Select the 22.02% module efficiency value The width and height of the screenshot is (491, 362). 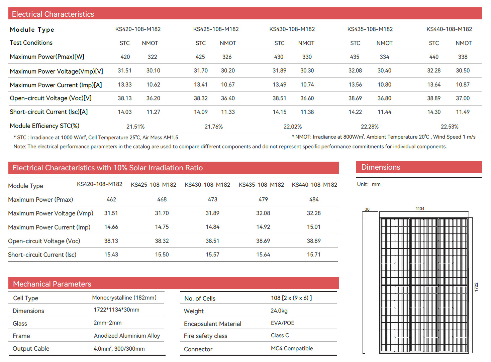293,127
